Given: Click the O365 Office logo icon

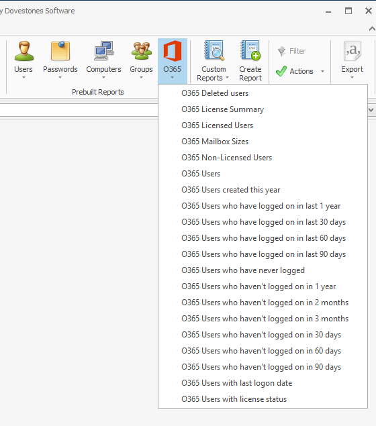Looking at the screenshot, I should 173,51.
